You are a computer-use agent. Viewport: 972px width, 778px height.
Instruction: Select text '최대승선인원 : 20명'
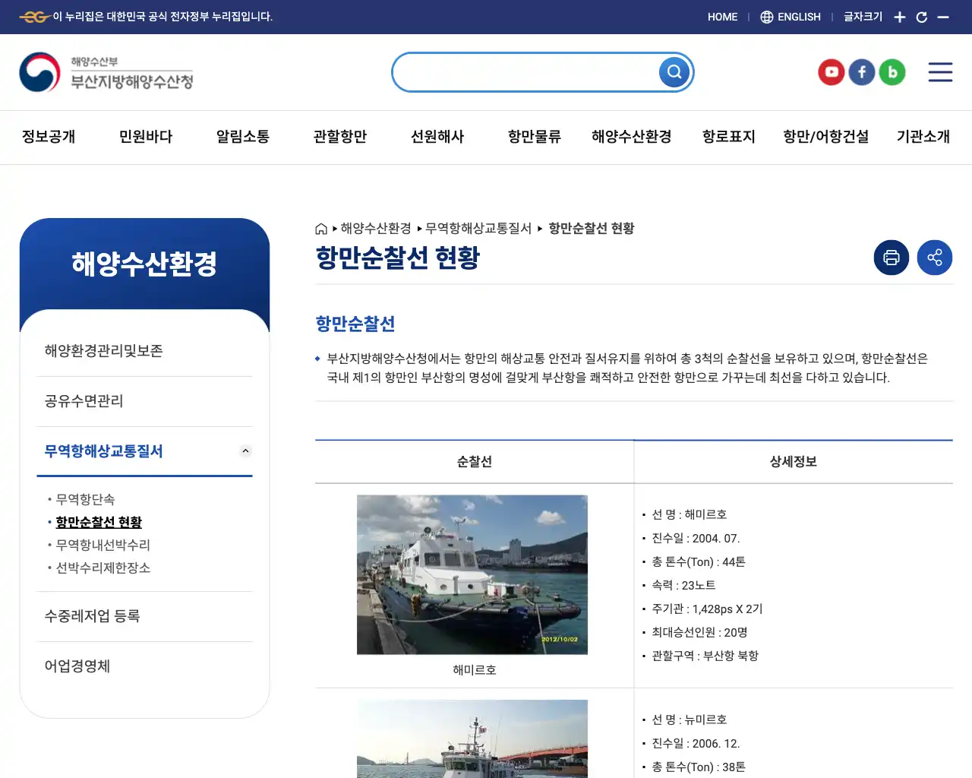point(699,633)
